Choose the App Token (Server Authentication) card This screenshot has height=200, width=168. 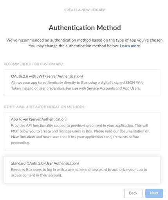point(82,131)
